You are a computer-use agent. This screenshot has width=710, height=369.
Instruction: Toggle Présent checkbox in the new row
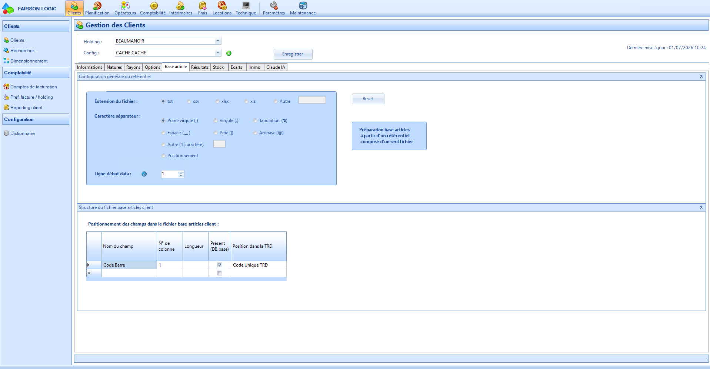pos(220,273)
